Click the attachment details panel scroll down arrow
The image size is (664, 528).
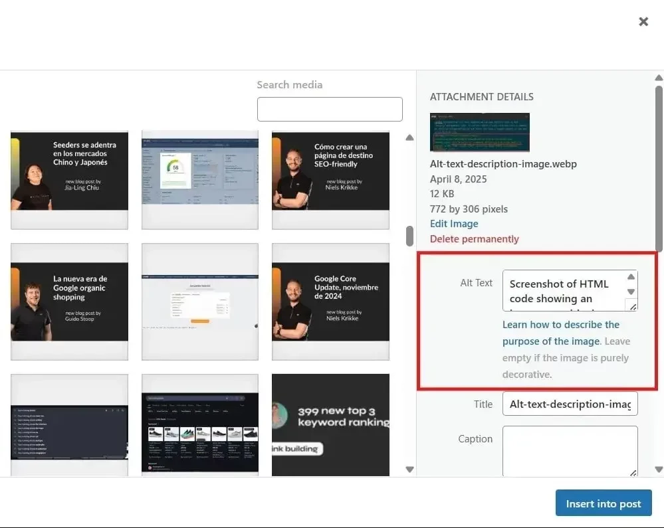coord(659,469)
